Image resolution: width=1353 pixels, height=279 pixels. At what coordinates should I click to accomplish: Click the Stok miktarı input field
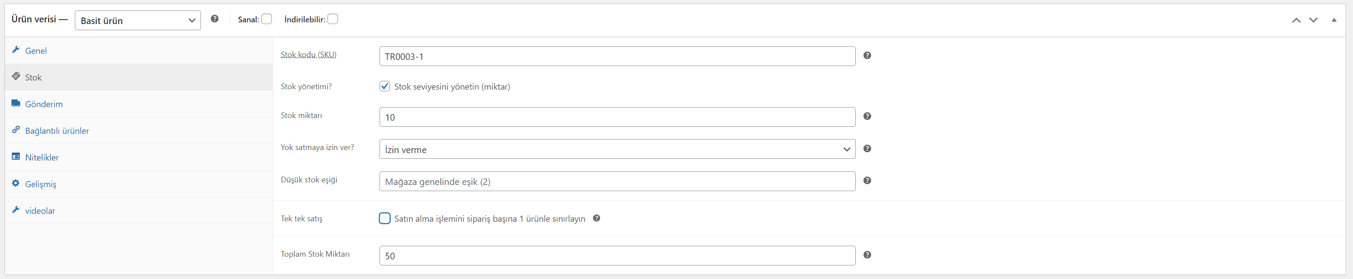click(617, 117)
